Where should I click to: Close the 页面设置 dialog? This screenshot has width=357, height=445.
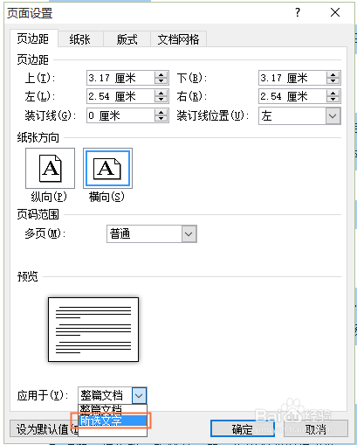click(335, 12)
